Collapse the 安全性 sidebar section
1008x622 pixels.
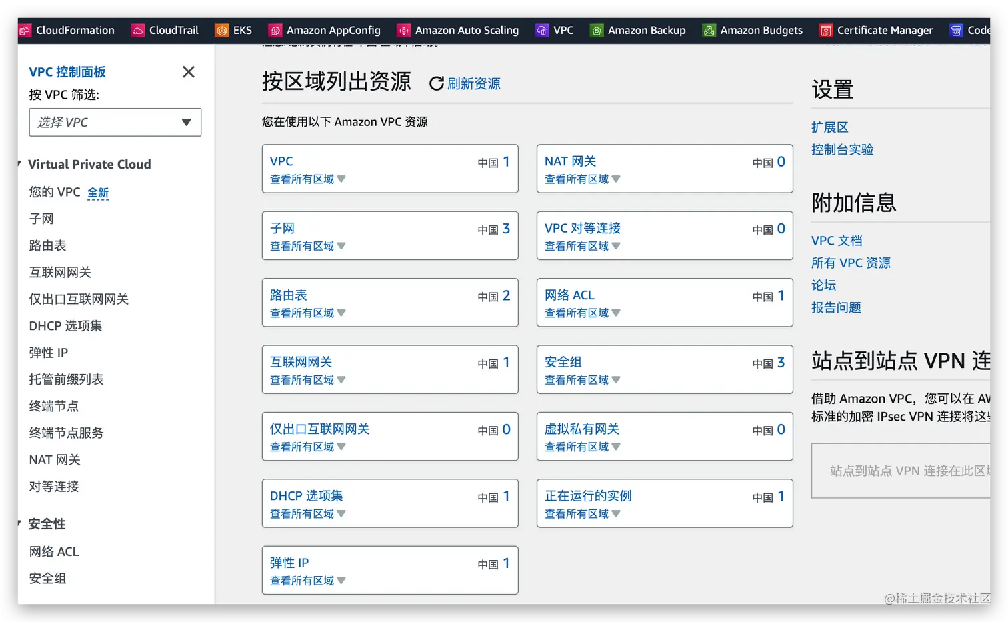(x=19, y=524)
